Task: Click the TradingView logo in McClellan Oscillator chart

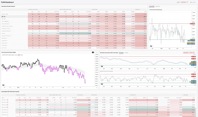Action: [x=102, y=84]
